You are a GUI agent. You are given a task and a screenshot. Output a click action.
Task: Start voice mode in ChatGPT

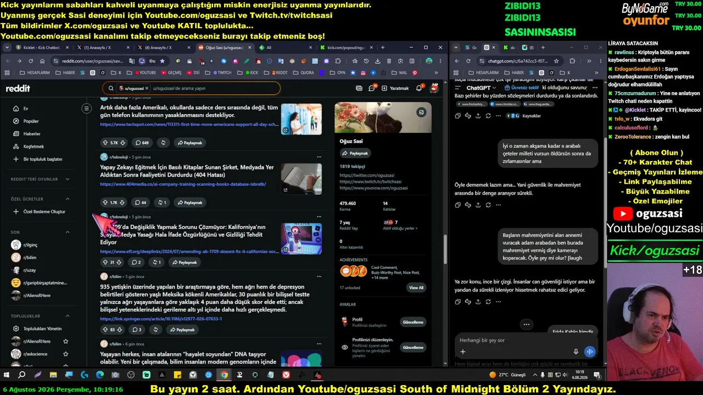click(x=590, y=352)
